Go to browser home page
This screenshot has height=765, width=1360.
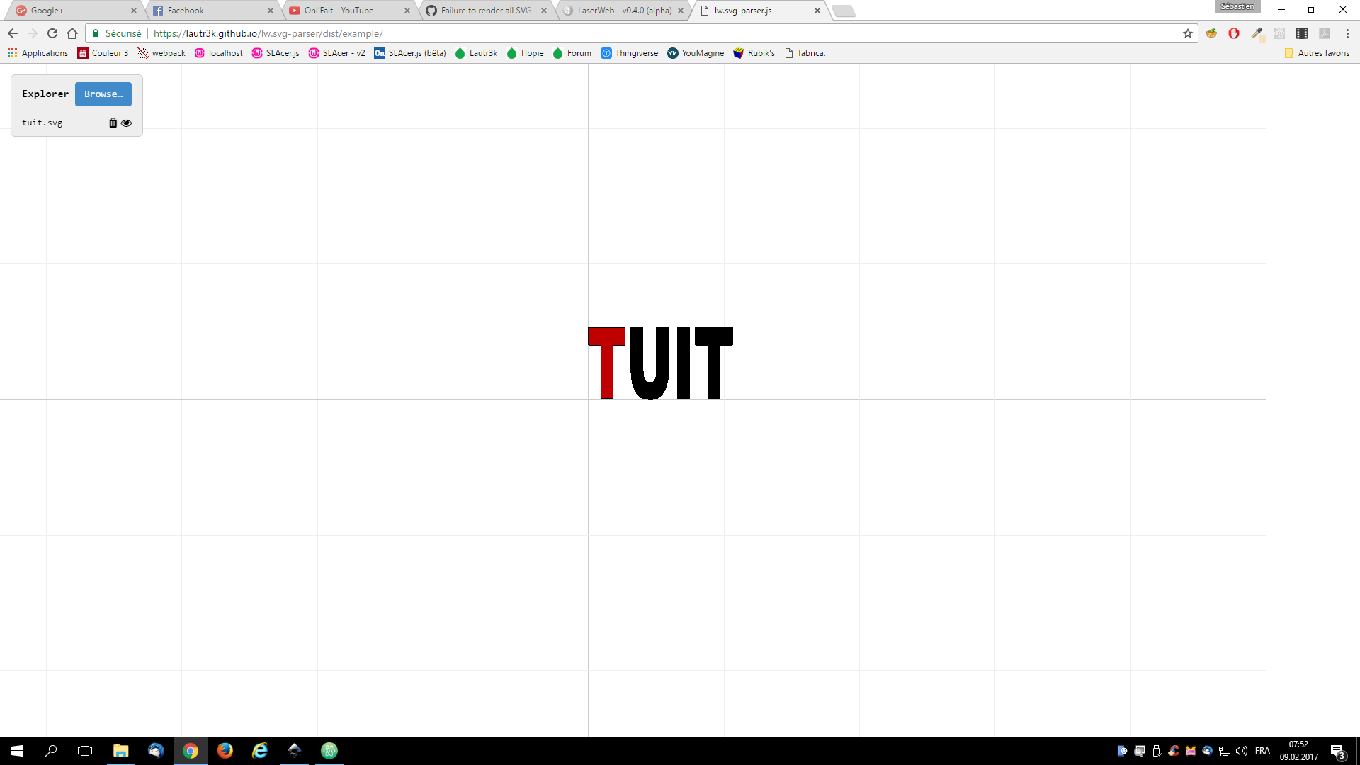(72, 33)
